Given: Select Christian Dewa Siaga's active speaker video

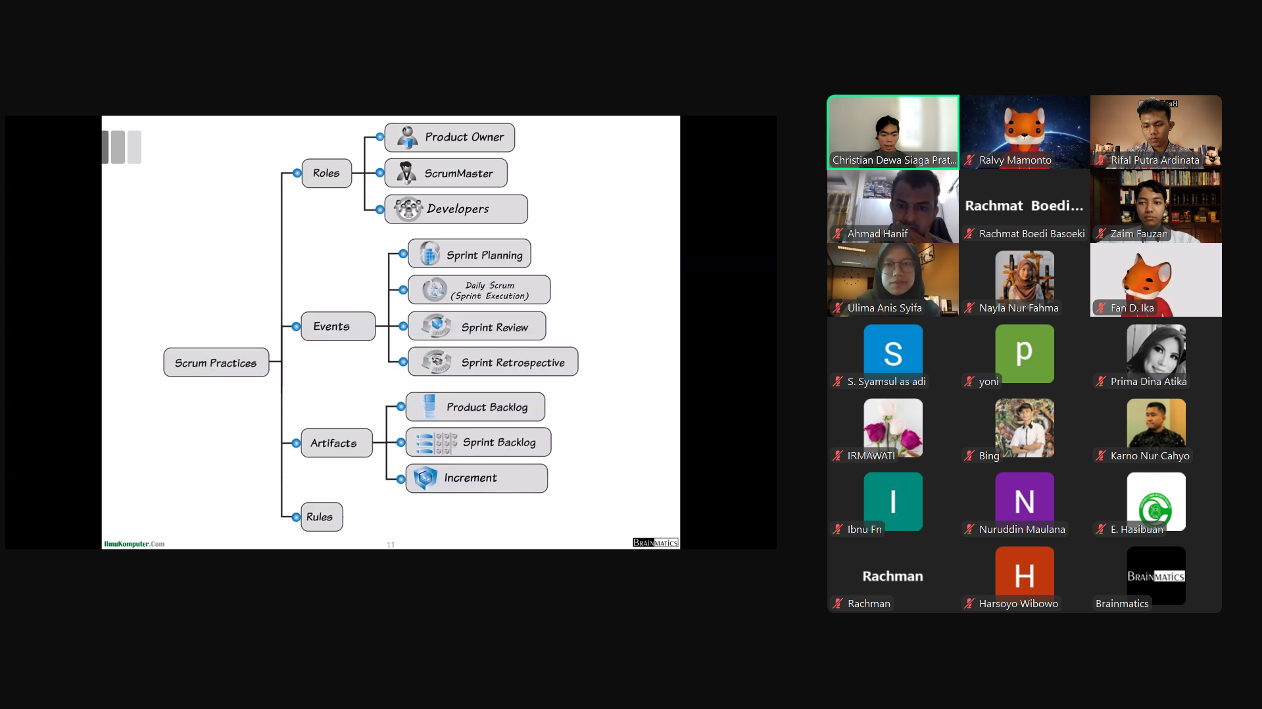Looking at the screenshot, I should pos(892,132).
